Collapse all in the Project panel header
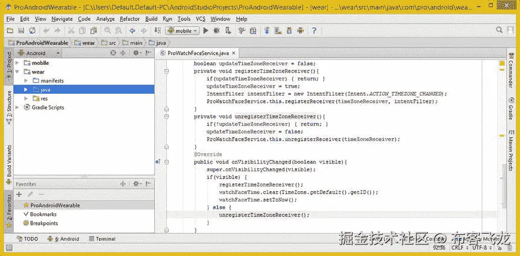The height and width of the screenshot is (256, 520). 122,53
